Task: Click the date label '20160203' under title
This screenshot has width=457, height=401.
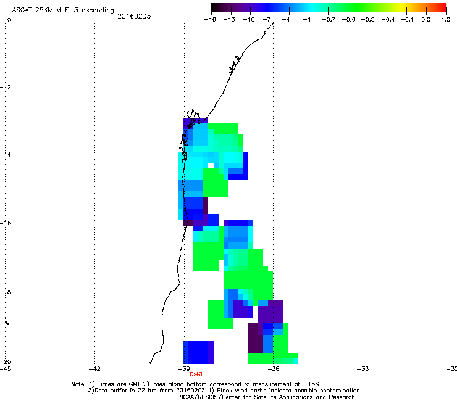Action: [134, 16]
